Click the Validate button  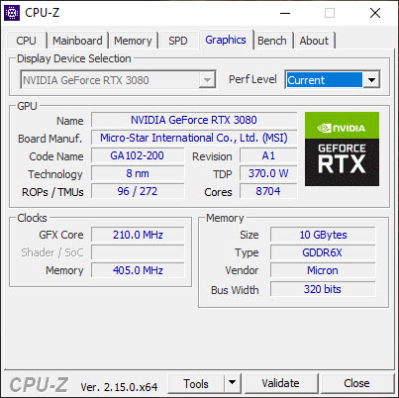click(x=281, y=383)
